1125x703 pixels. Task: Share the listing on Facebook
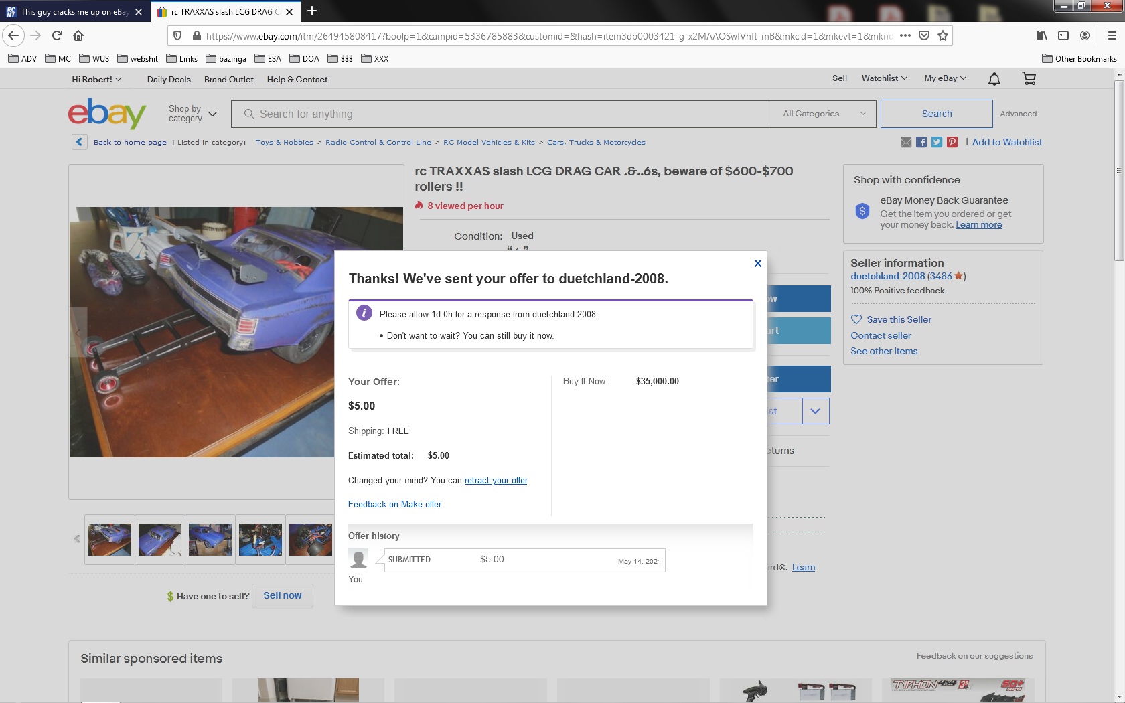(921, 142)
